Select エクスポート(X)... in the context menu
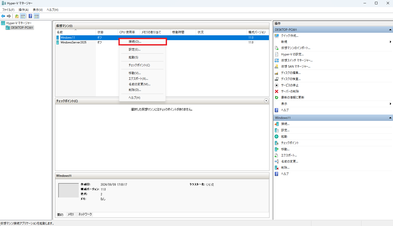 (x=142, y=79)
